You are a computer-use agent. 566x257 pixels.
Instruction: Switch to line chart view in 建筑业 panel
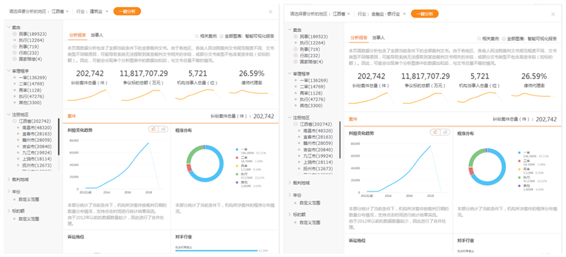click(x=153, y=128)
